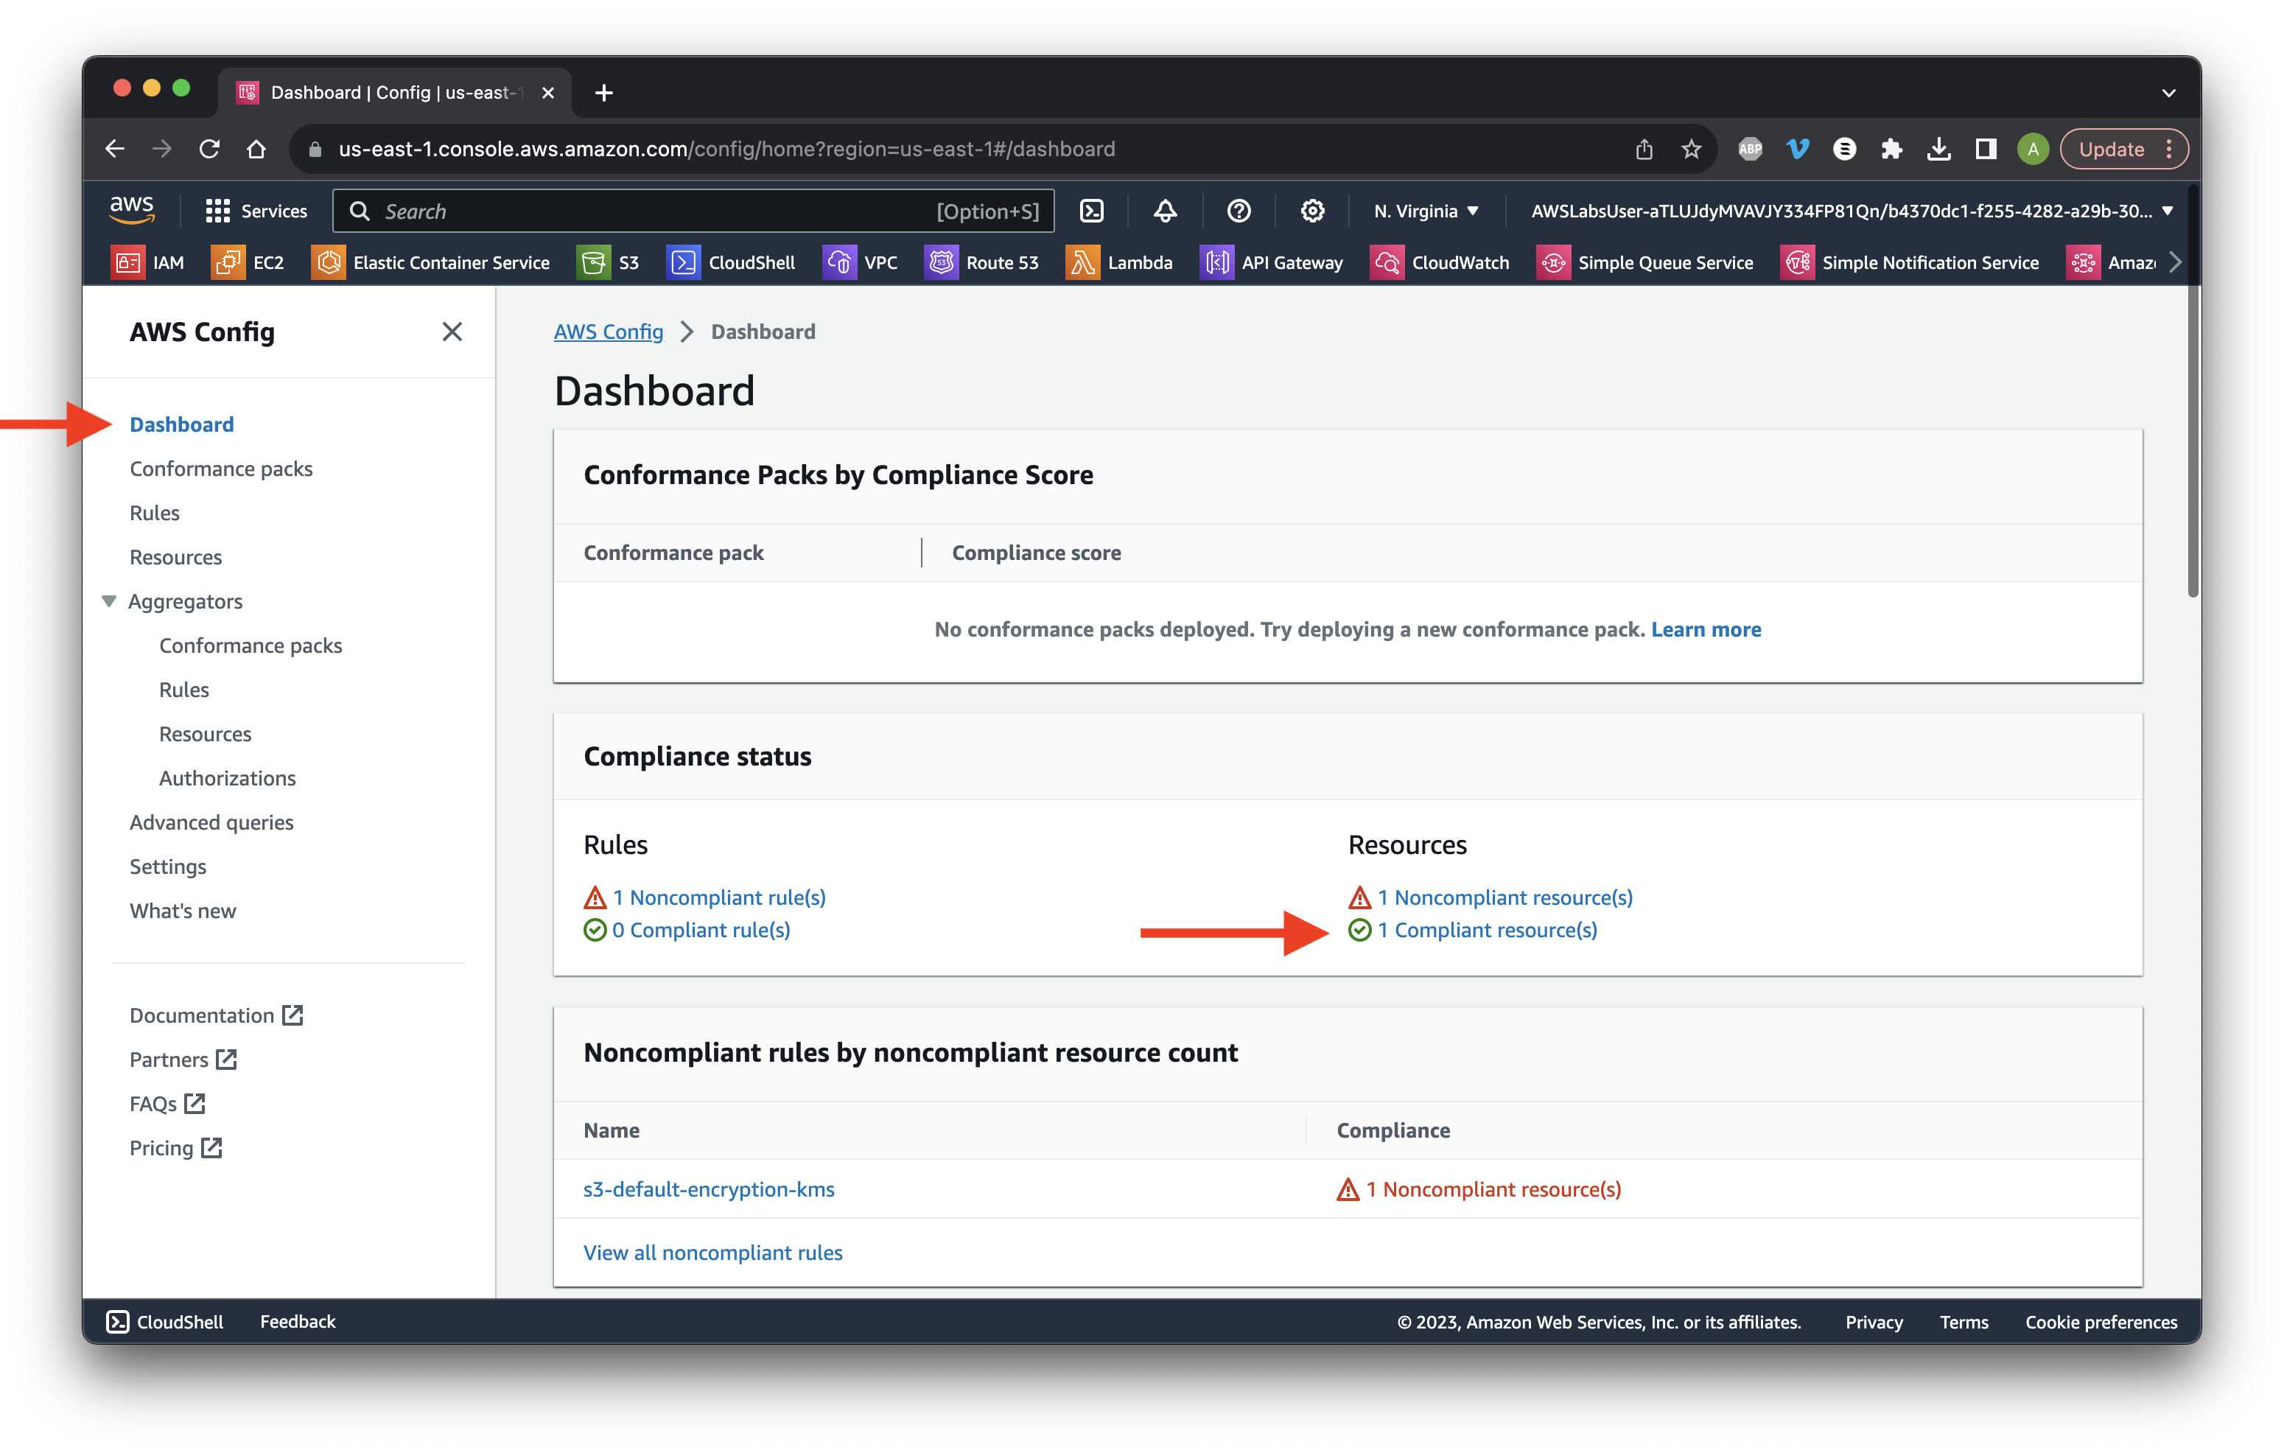Open 0 Compliant rule(s) link
The height and width of the screenshot is (1453, 2284).
point(701,929)
